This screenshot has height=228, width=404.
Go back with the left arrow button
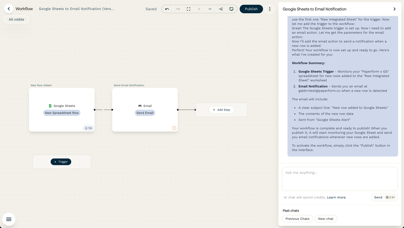[9, 9]
